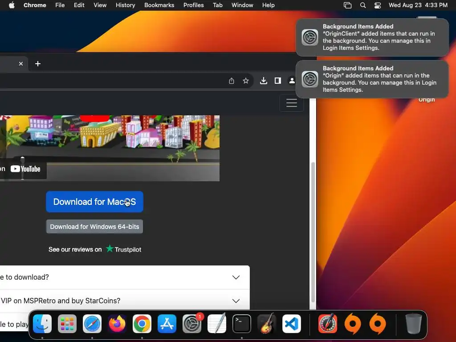Launch Safari from the dock
456x342 pixels.
click(x=92, y=324)
